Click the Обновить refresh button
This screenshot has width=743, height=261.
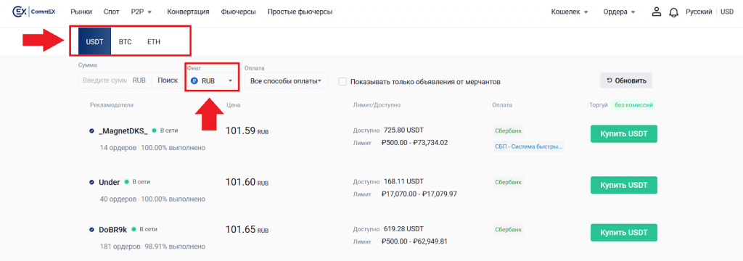click(626, 80)
